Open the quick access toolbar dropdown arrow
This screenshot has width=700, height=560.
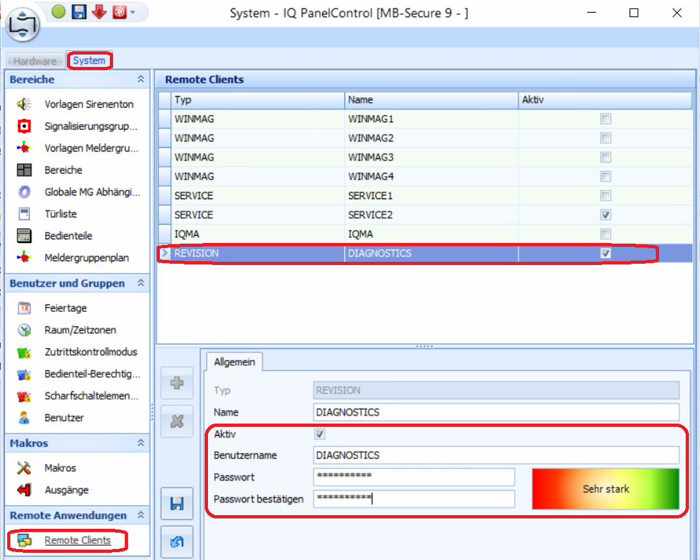click(133, 12)
